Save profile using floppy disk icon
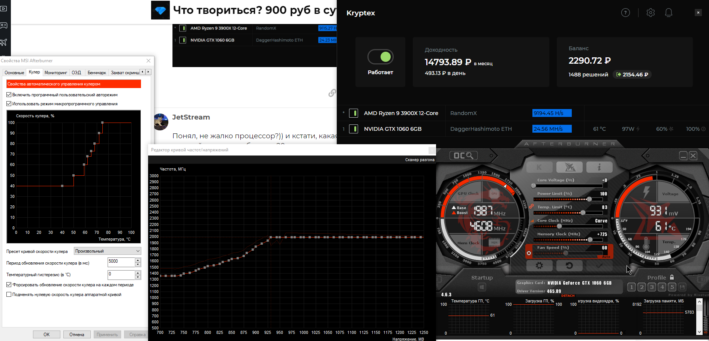Screen dimensions: 709x341 click(x=682, y=287)
